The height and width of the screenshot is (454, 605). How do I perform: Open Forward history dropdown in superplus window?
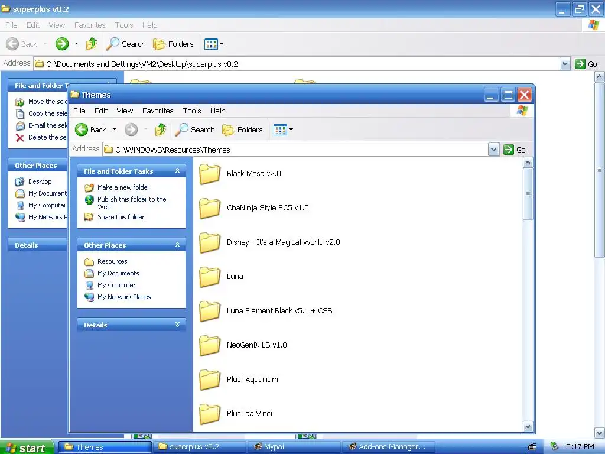click(76, 44)
